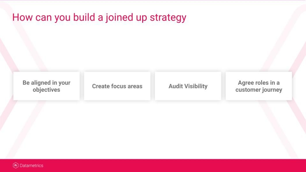Choose the 'Agree roles in a customer journey' card
Screen dimensions: 306x172
coord(259,86)
